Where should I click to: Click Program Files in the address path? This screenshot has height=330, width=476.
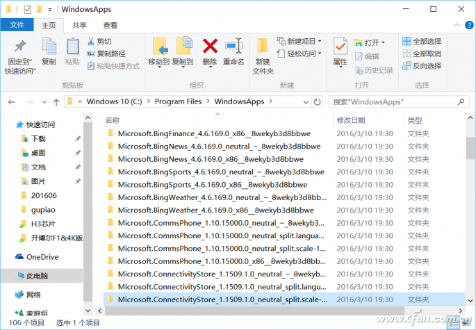click(x=178, y=101)
